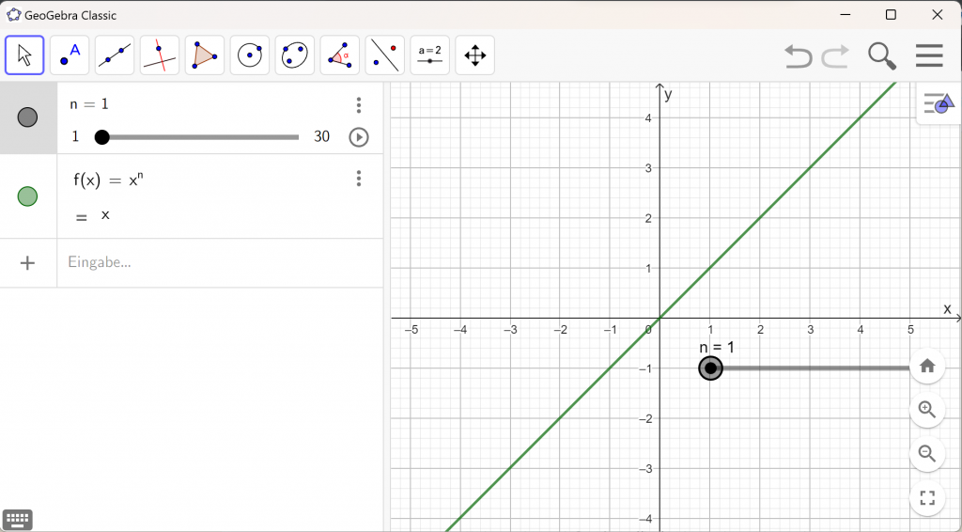Pick the Polygon tool
962x532 pixels.
205,55
